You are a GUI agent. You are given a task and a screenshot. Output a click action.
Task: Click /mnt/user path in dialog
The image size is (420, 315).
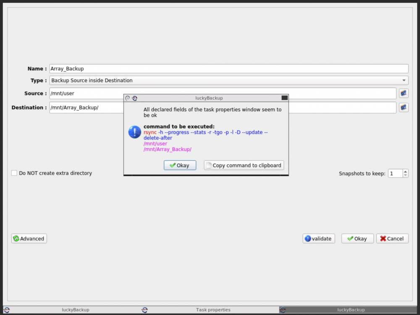click(155, 144)
